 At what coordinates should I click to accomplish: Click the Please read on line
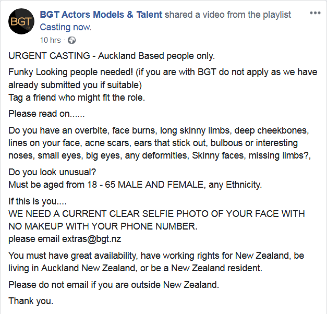(x=46, y=114)
